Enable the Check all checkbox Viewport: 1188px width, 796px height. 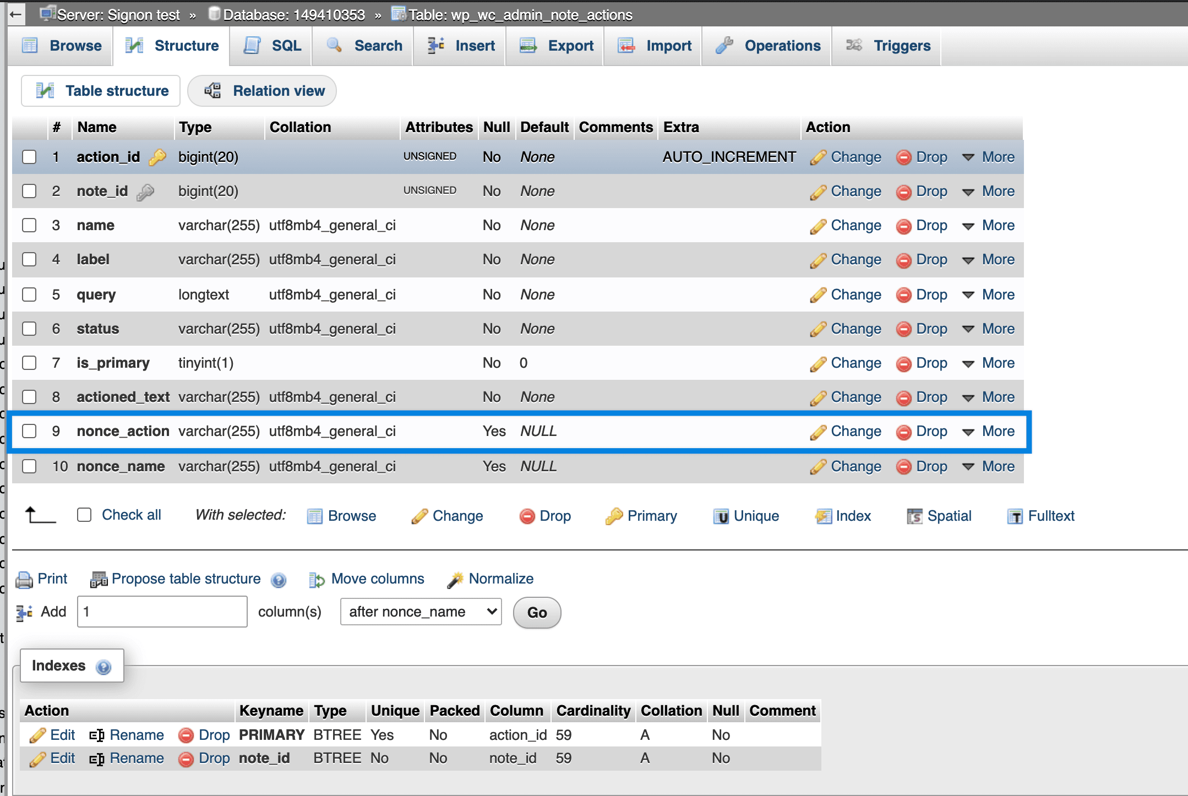tap(84, 514)
